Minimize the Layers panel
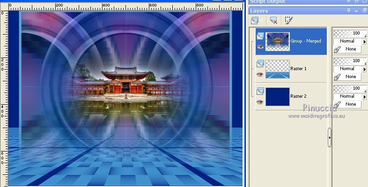The height and width of the screenshot is (187, 368). [x=356, y=11]
